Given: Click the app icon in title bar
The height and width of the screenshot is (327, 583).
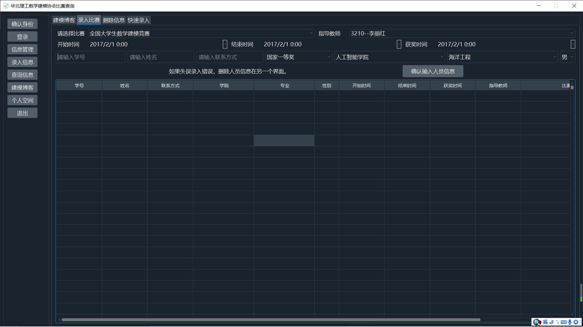Looking at the screenshot, I should 6,6.
